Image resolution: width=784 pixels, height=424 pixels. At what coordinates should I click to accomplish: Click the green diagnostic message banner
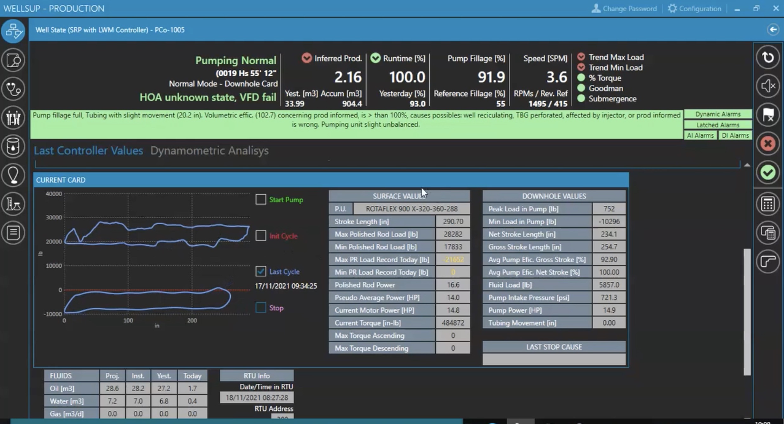(357, 124)
